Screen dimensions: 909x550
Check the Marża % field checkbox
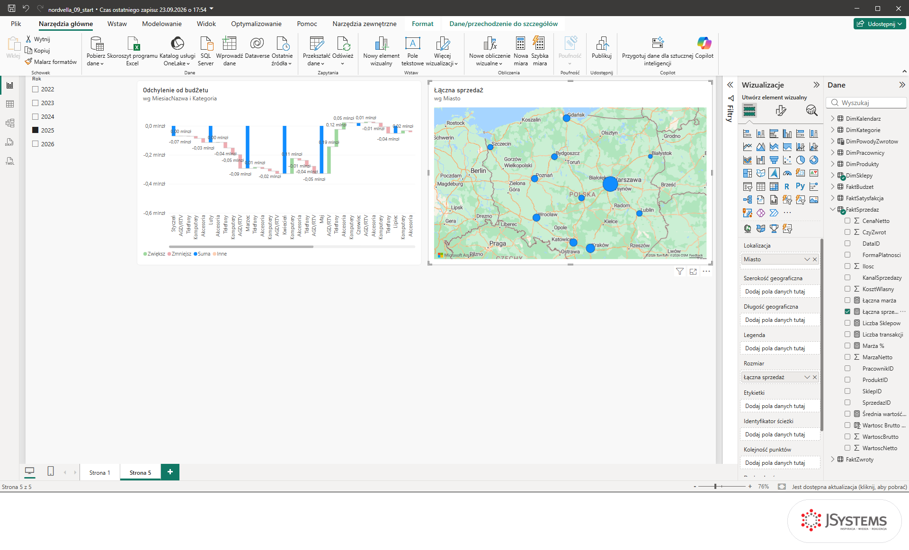pos(847,346)
